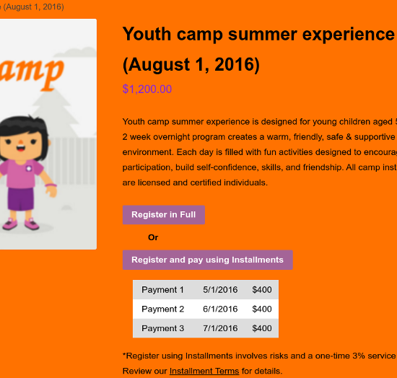Click the 'Or' separator text
397x378 pixels.
coord(153,237)
